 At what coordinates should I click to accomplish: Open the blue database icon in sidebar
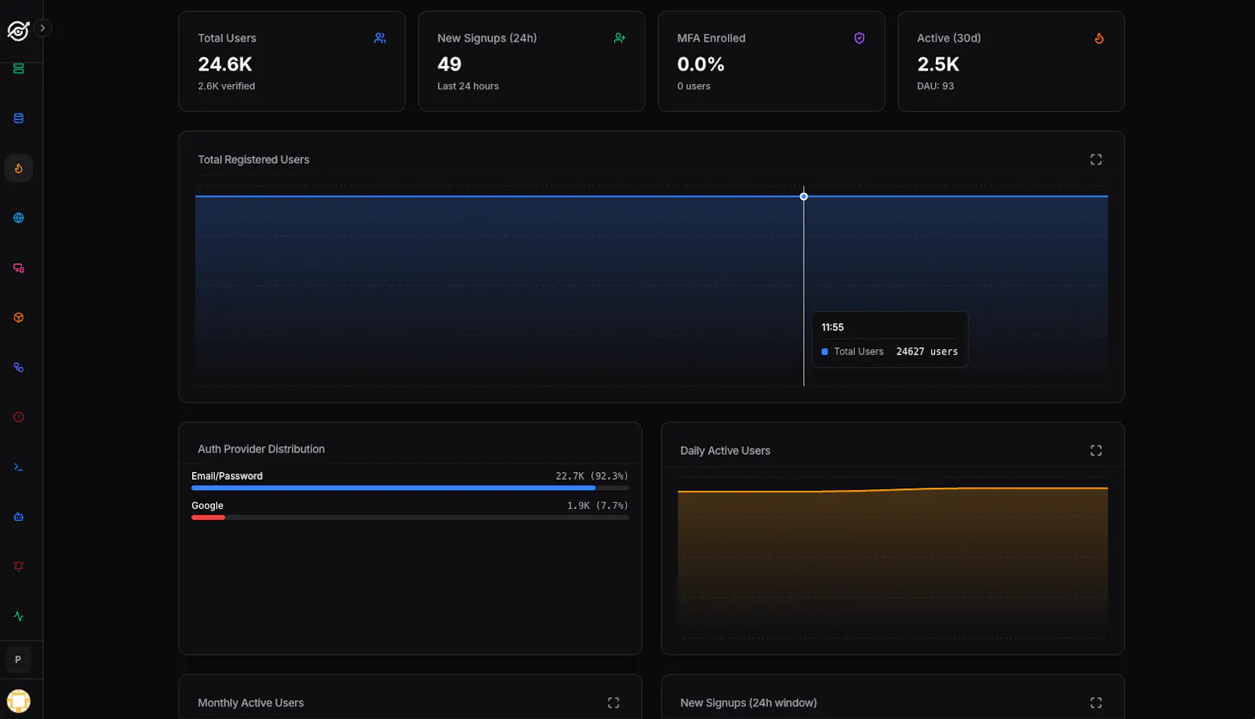[x=19, y=118]
